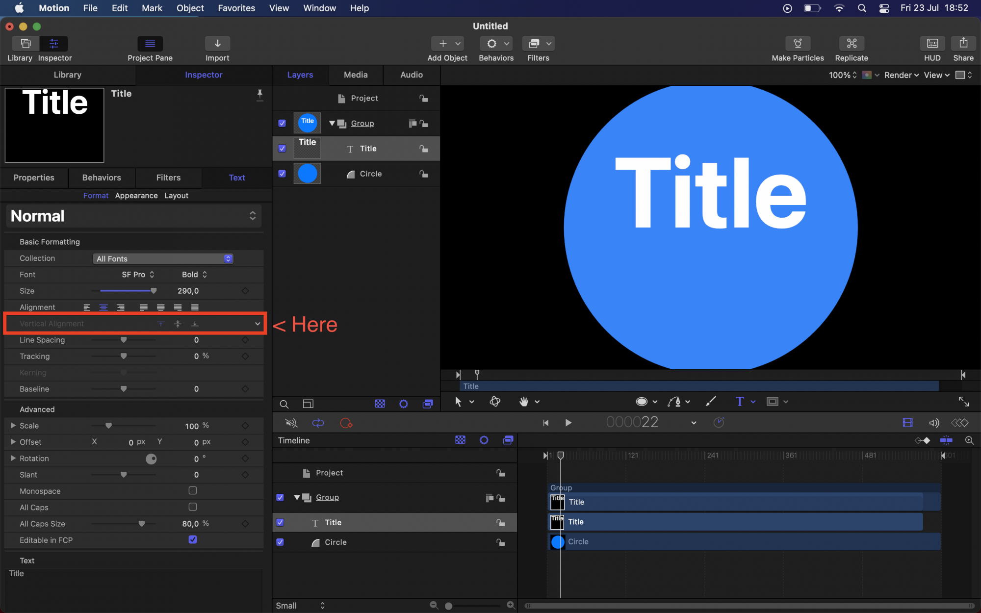The width and height of the screenshot is (981, 613).
Task: Select the Paint Stroke tool
Action: (711, 402)
